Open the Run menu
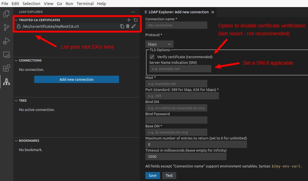This screenshot has width=308, height=181. point(69,4)
